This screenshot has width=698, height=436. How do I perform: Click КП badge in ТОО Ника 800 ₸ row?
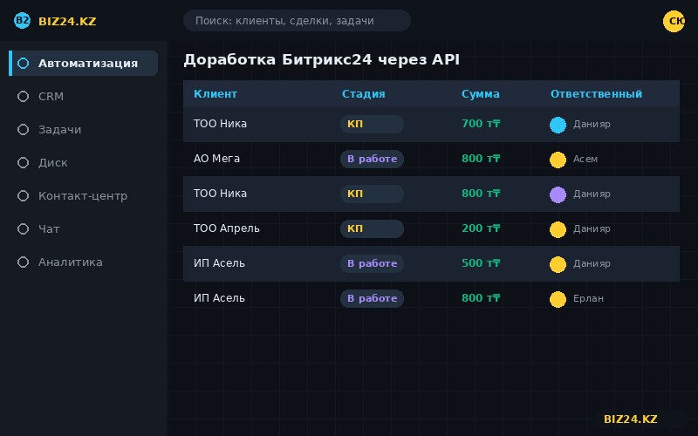373,194
